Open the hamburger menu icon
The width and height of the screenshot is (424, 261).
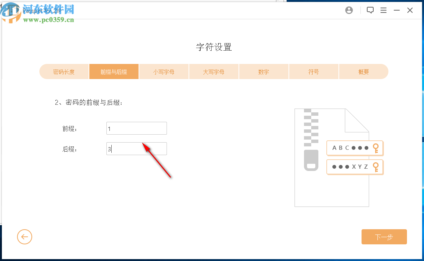tap(383, 10)
